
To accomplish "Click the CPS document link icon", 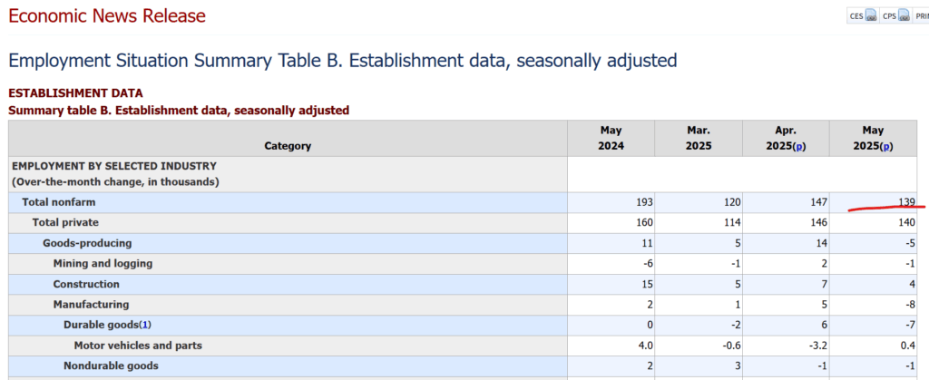I will 904,16.
